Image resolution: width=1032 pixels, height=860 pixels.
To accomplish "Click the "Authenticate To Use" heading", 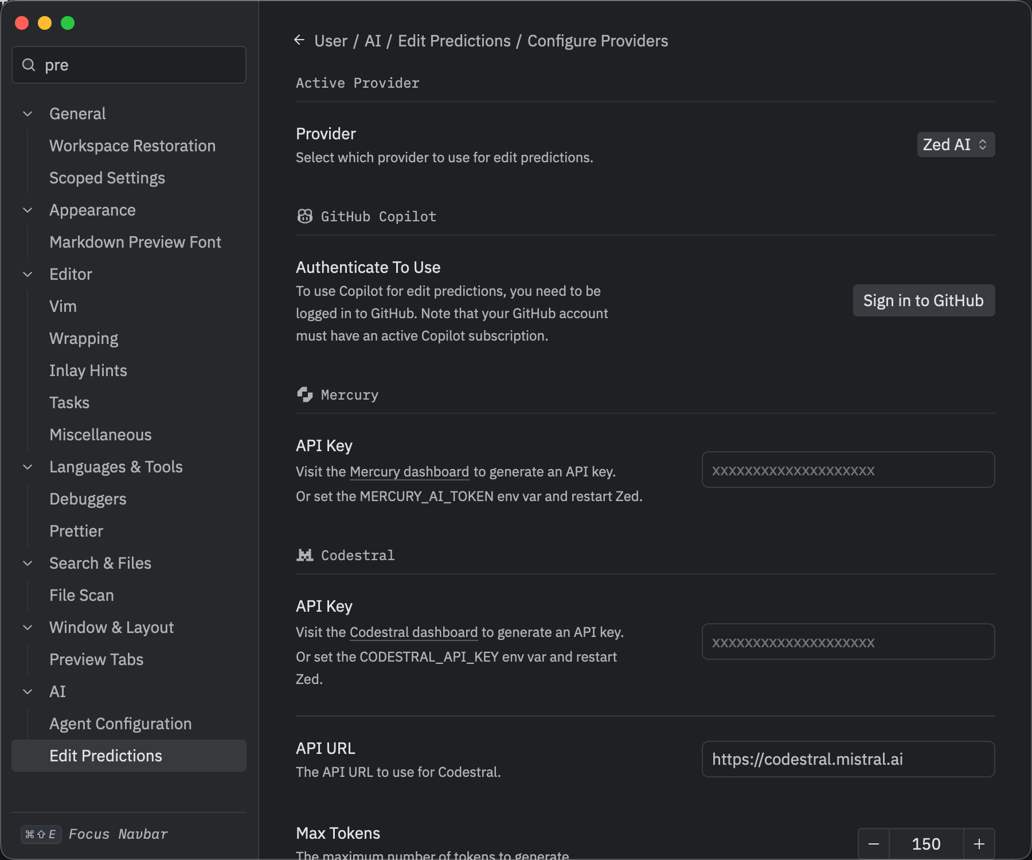I will (368, 267).
